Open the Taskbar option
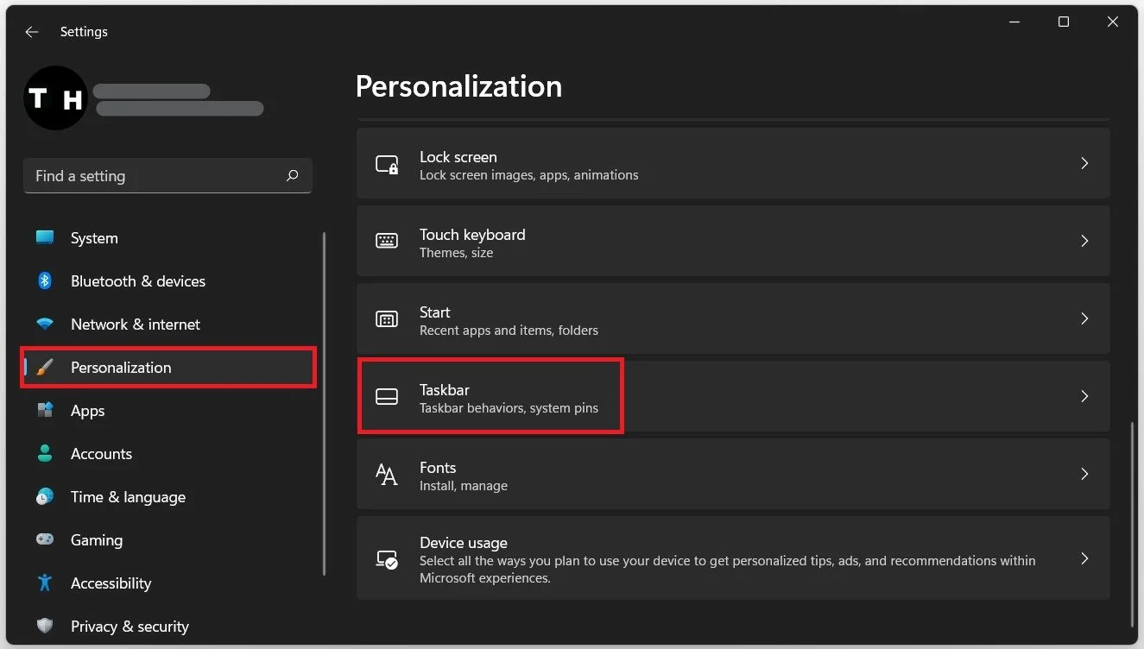 pyautogui.click(x=733, y=396)
